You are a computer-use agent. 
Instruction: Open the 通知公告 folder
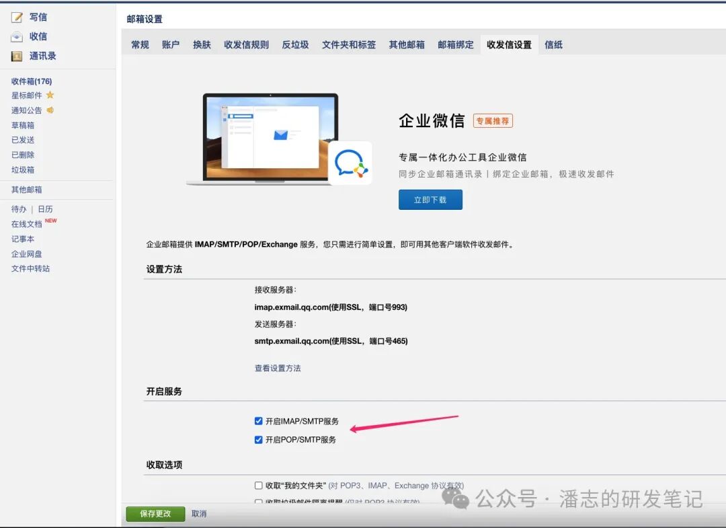26,110
